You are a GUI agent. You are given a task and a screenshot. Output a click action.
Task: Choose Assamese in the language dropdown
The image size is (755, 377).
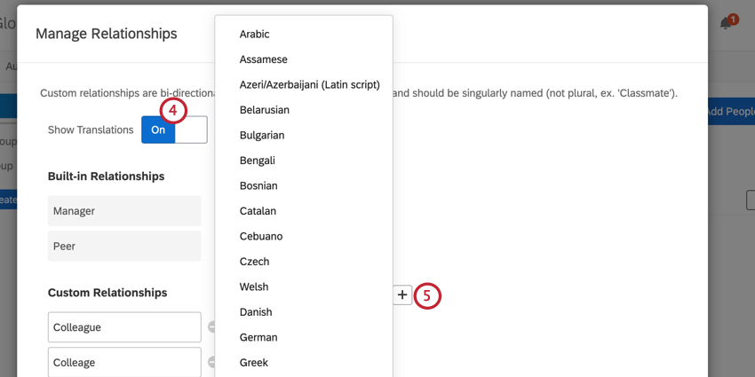[x=263, y=59]
